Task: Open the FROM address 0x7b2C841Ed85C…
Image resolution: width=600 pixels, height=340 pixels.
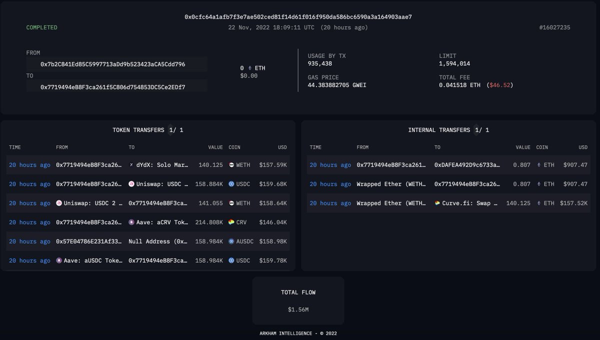Action: tap(113, 64)
